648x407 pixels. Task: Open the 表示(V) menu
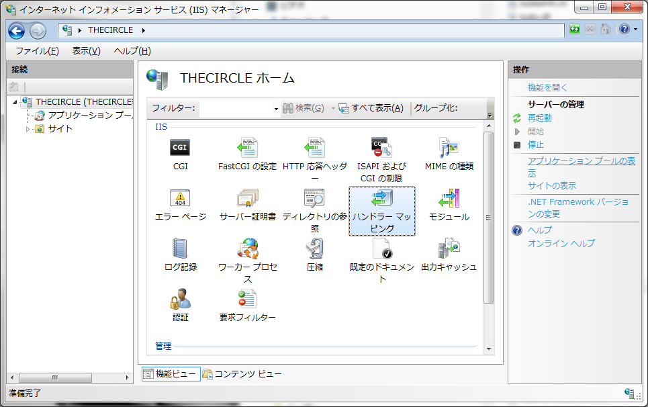(x=87, y=51)
